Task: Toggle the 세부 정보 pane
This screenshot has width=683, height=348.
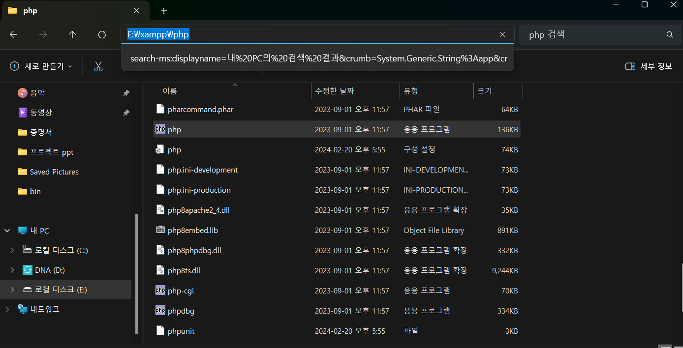Action: click(649, 66)
